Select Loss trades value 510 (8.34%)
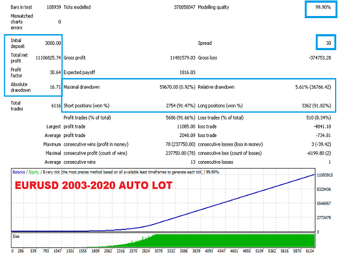 (x=319, y=118)
